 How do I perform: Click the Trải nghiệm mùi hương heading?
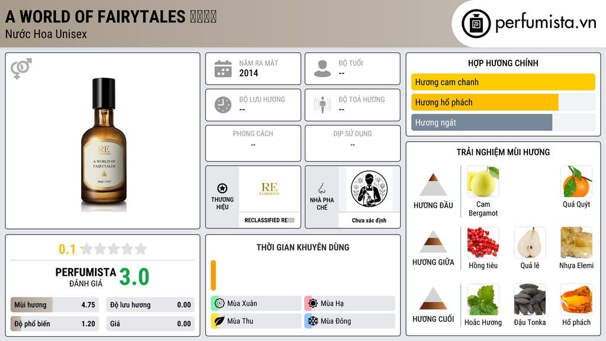tap(503, 152)
